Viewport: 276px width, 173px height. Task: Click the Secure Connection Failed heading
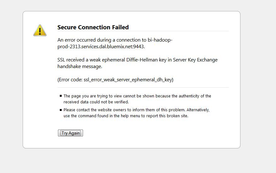pyautogui.click(x=93, y=27)
